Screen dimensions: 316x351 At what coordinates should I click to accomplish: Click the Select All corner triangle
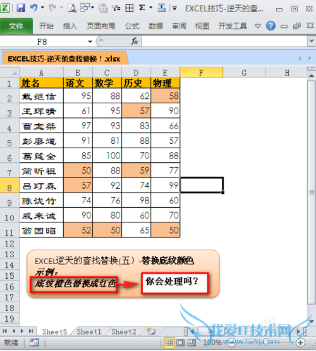click(10, 72)
